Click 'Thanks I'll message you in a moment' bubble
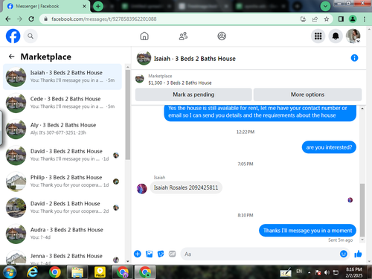This screenshot has height=279, width=372. pyautogui.click(x=307, y=231)
